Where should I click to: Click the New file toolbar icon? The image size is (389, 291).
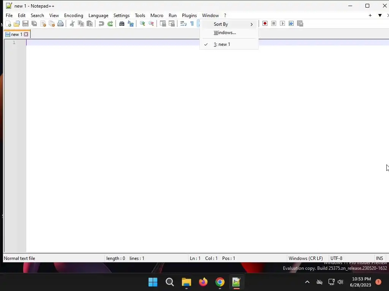click(x=8, y=24)
